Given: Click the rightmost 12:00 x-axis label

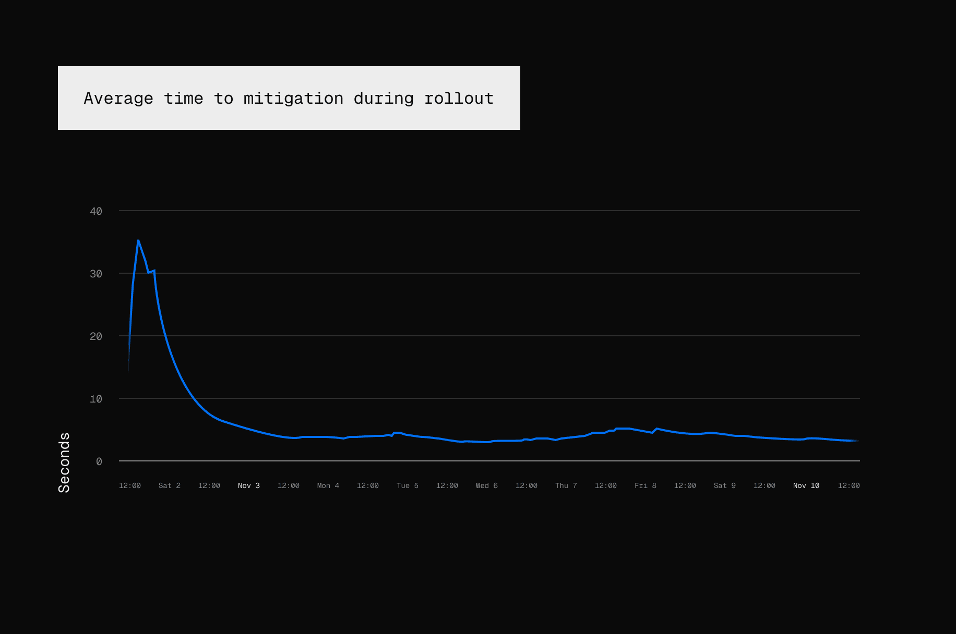Looking at the screenshot, I should pos(849,485).
